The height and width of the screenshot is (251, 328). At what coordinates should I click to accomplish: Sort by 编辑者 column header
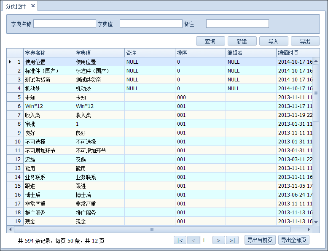point(251,53)
